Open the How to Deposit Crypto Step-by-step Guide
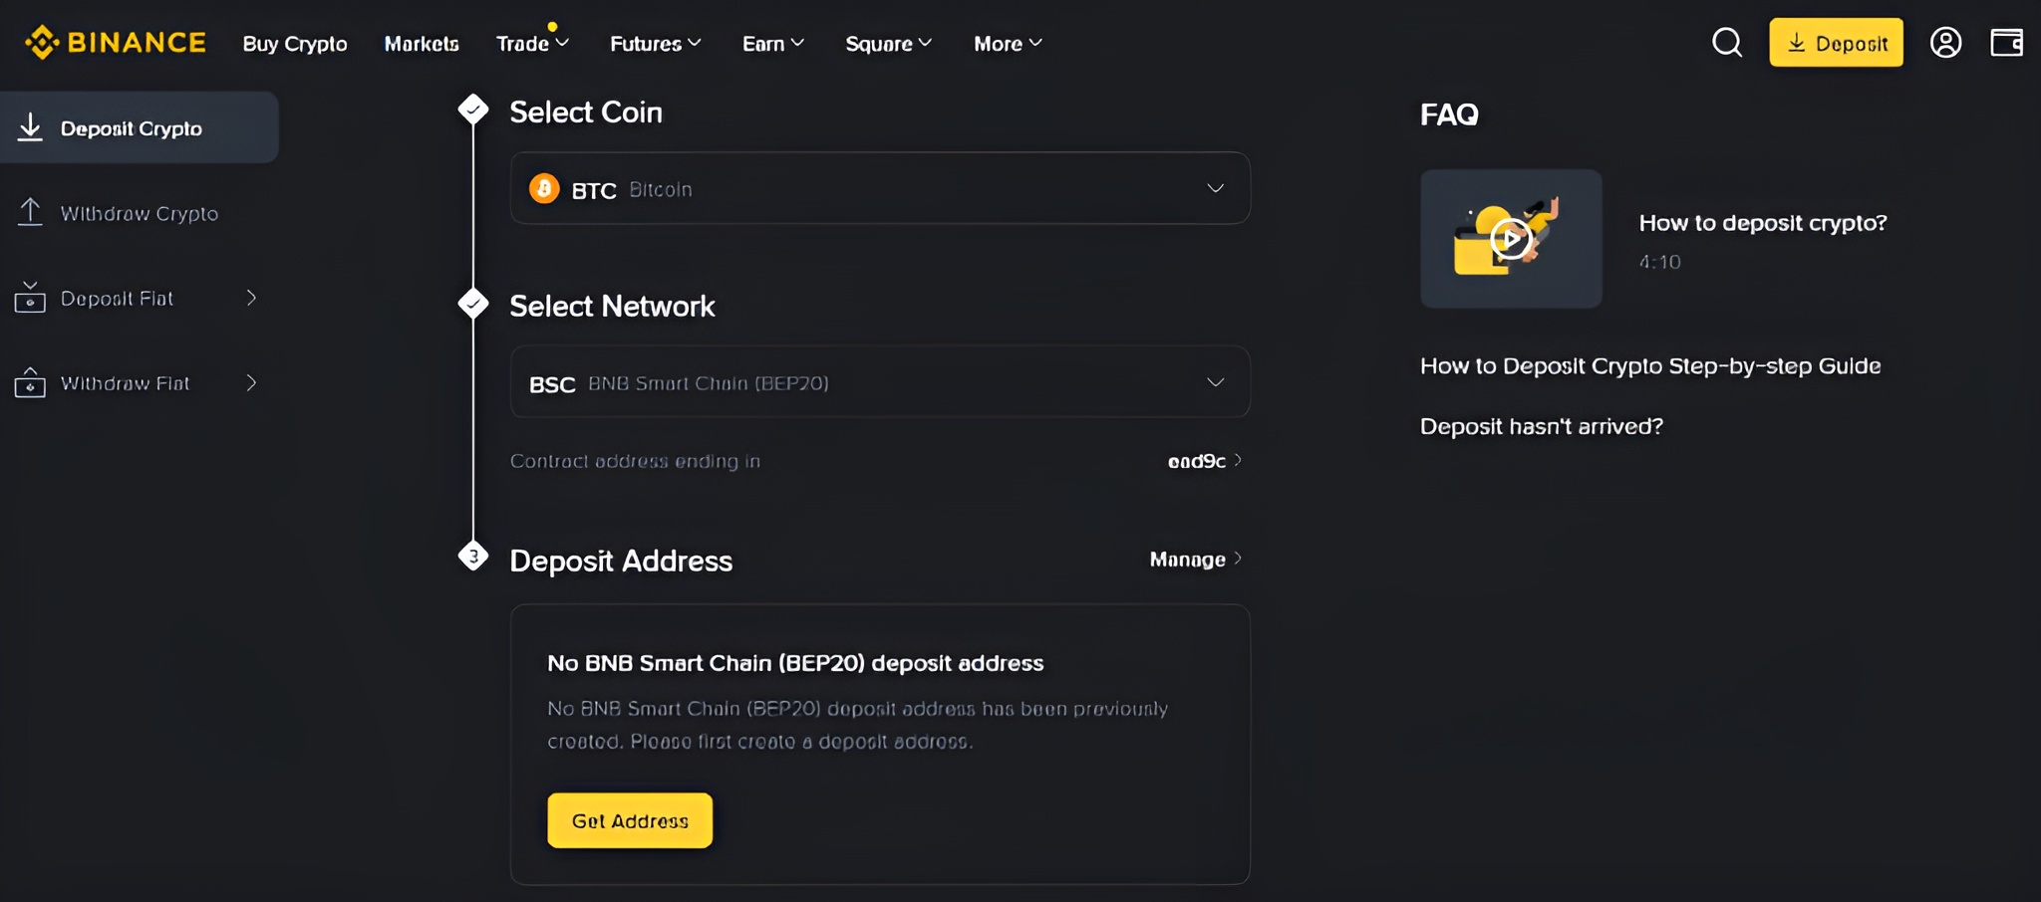The height and width of the screenshot is (902, 2041). (1649, 365)
